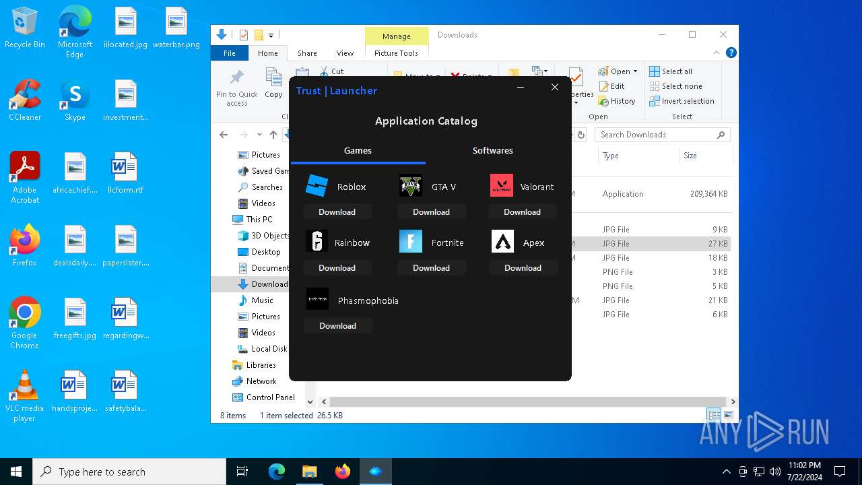The width and height of the screenshot is (862, 485).
Task: Click Invert selection in the ribbon
Action: pos(682,101)
